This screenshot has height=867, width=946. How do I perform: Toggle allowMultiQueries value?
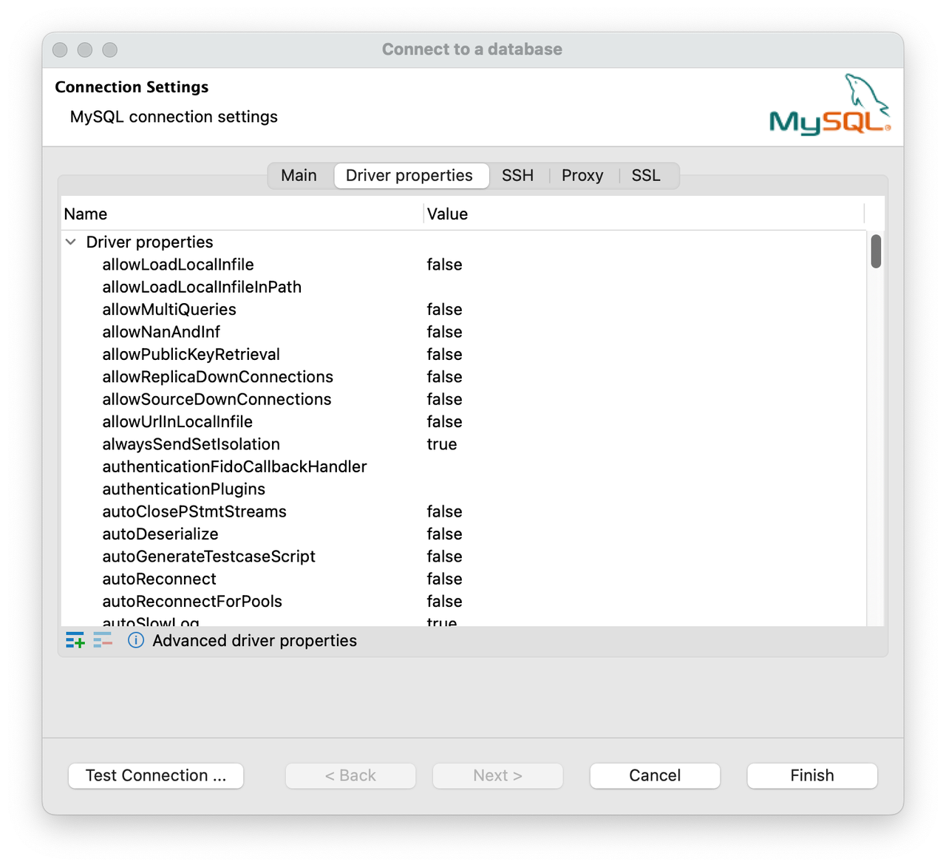click(444, 309)
